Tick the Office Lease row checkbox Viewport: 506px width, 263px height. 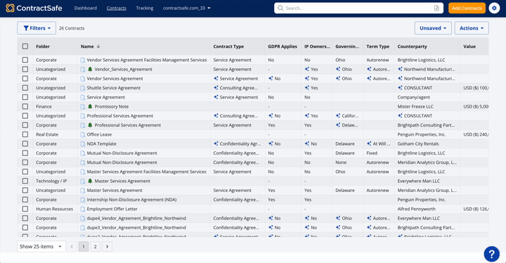point(25,134)
